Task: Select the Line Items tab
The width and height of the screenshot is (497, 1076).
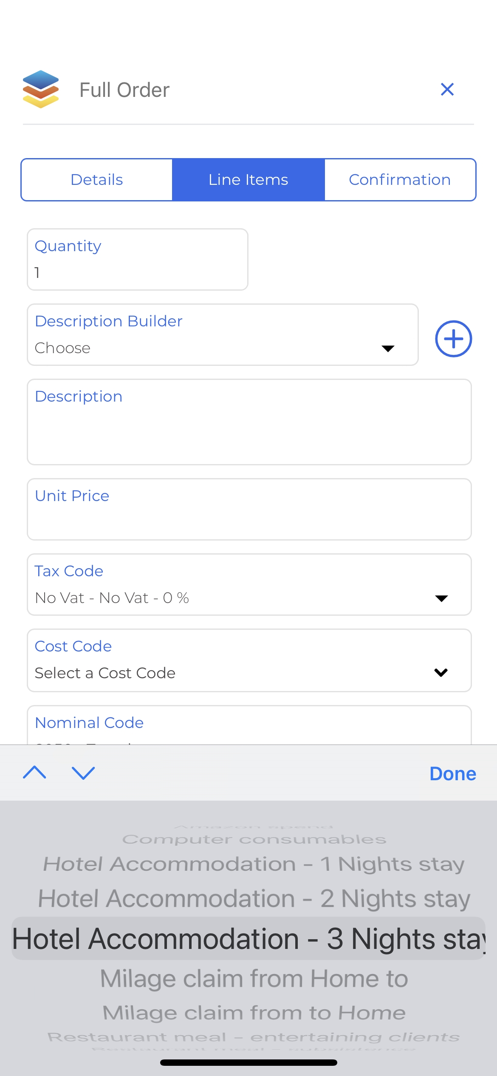Action: tap(248, 180)
